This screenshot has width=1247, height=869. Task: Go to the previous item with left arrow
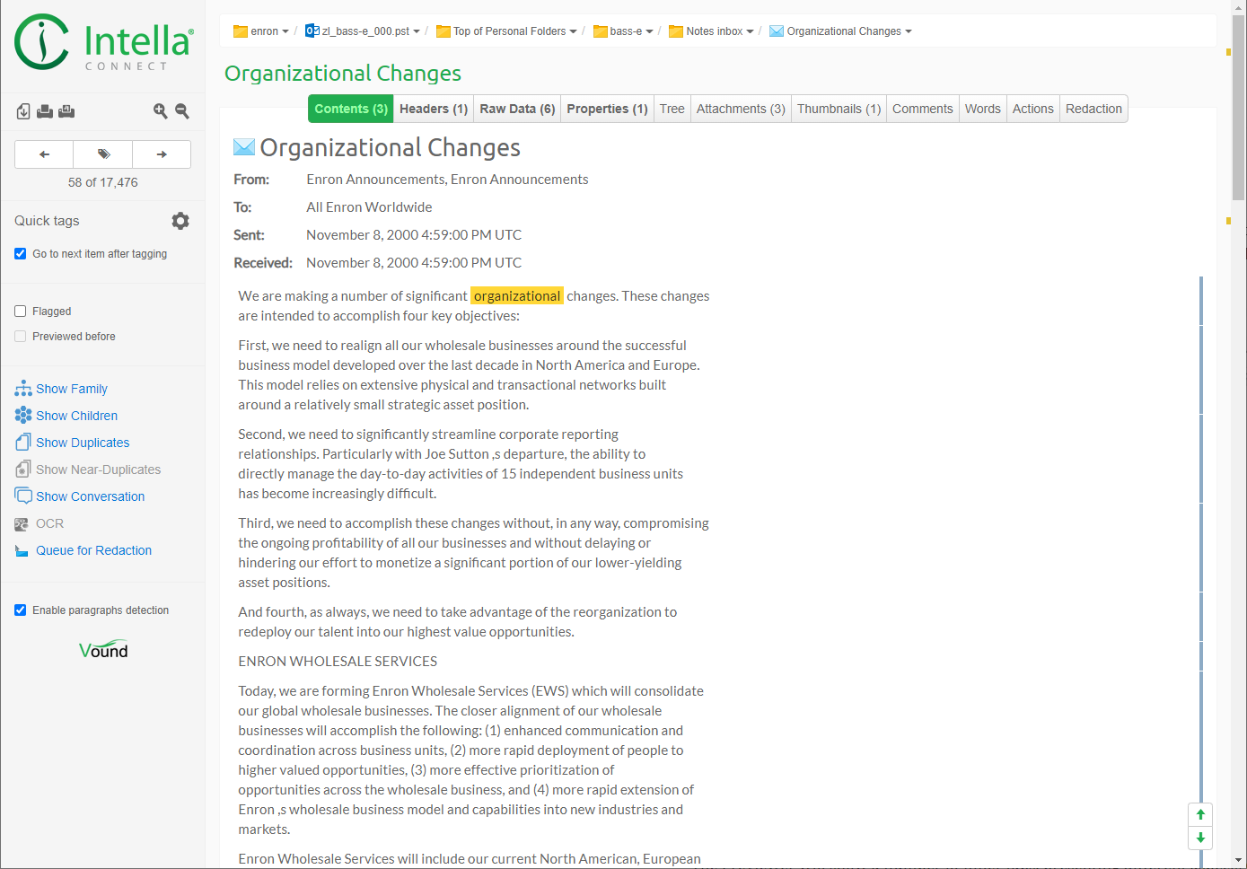(x=44, y=154)
